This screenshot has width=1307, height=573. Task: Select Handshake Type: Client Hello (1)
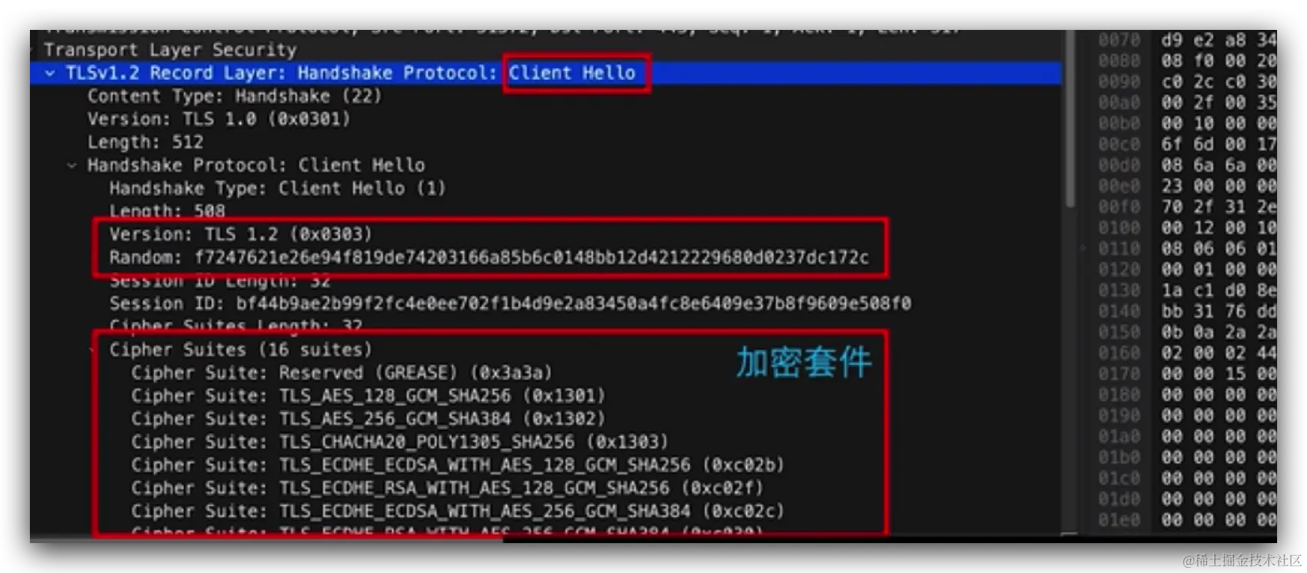coord(277,188)
